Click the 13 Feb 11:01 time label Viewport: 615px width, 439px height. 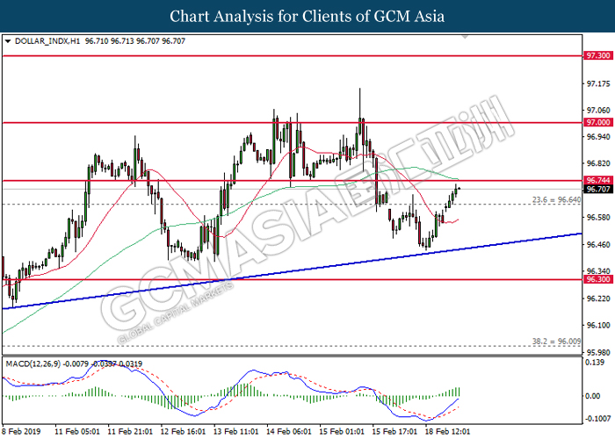tap(236, 432)
